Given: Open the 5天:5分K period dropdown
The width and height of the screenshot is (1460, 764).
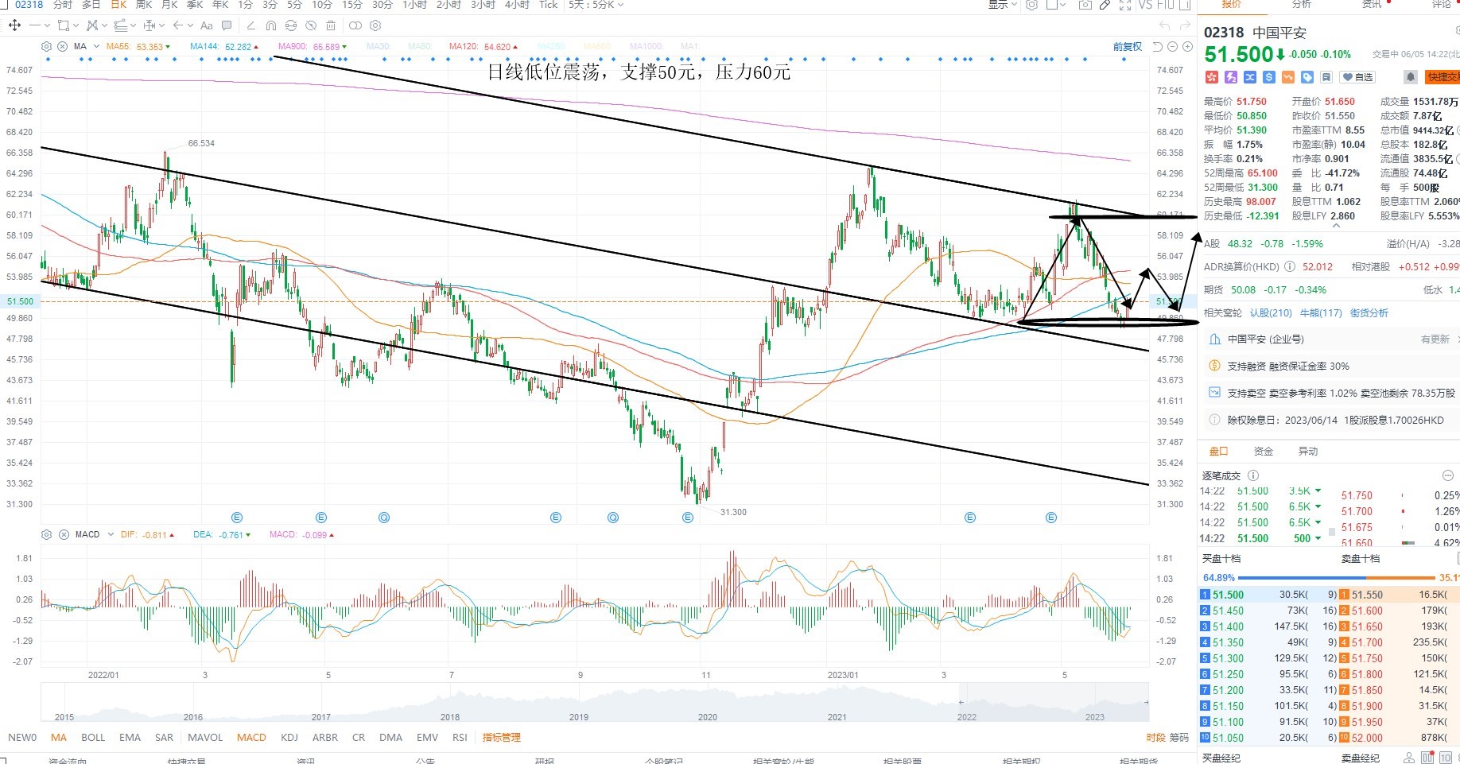Looking at the screenshot, I should point(596,5).
